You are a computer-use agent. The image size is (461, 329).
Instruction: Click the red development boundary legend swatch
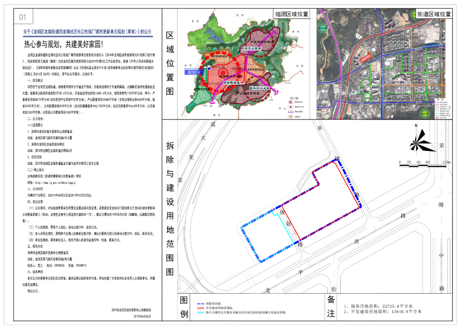pos(201,308)
